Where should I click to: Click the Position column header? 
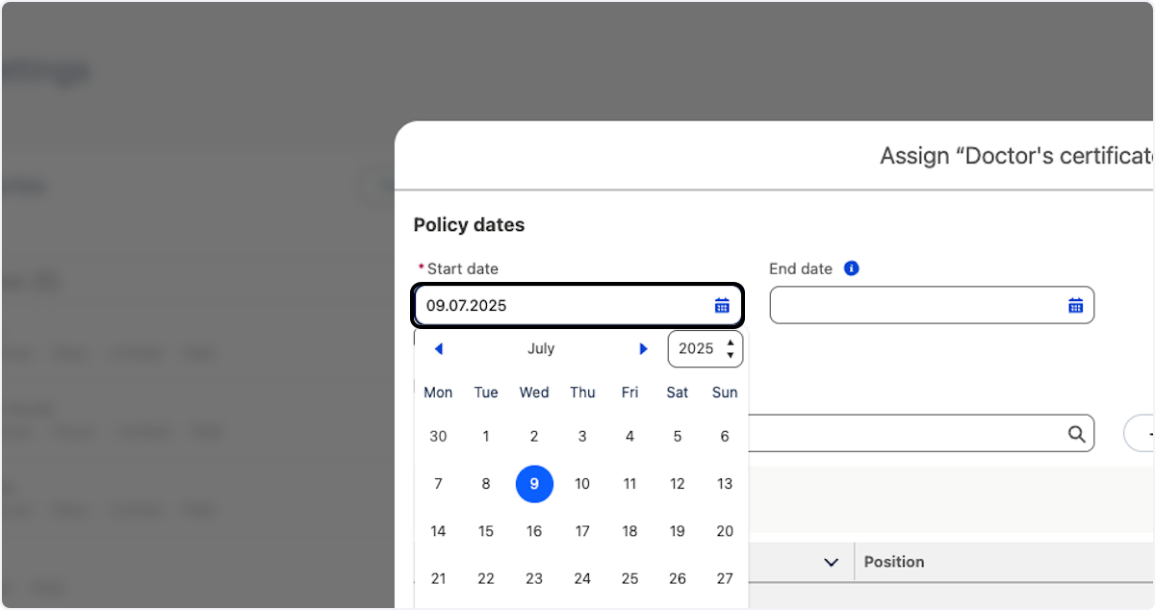pyautogui.click(x=894, y=562)
